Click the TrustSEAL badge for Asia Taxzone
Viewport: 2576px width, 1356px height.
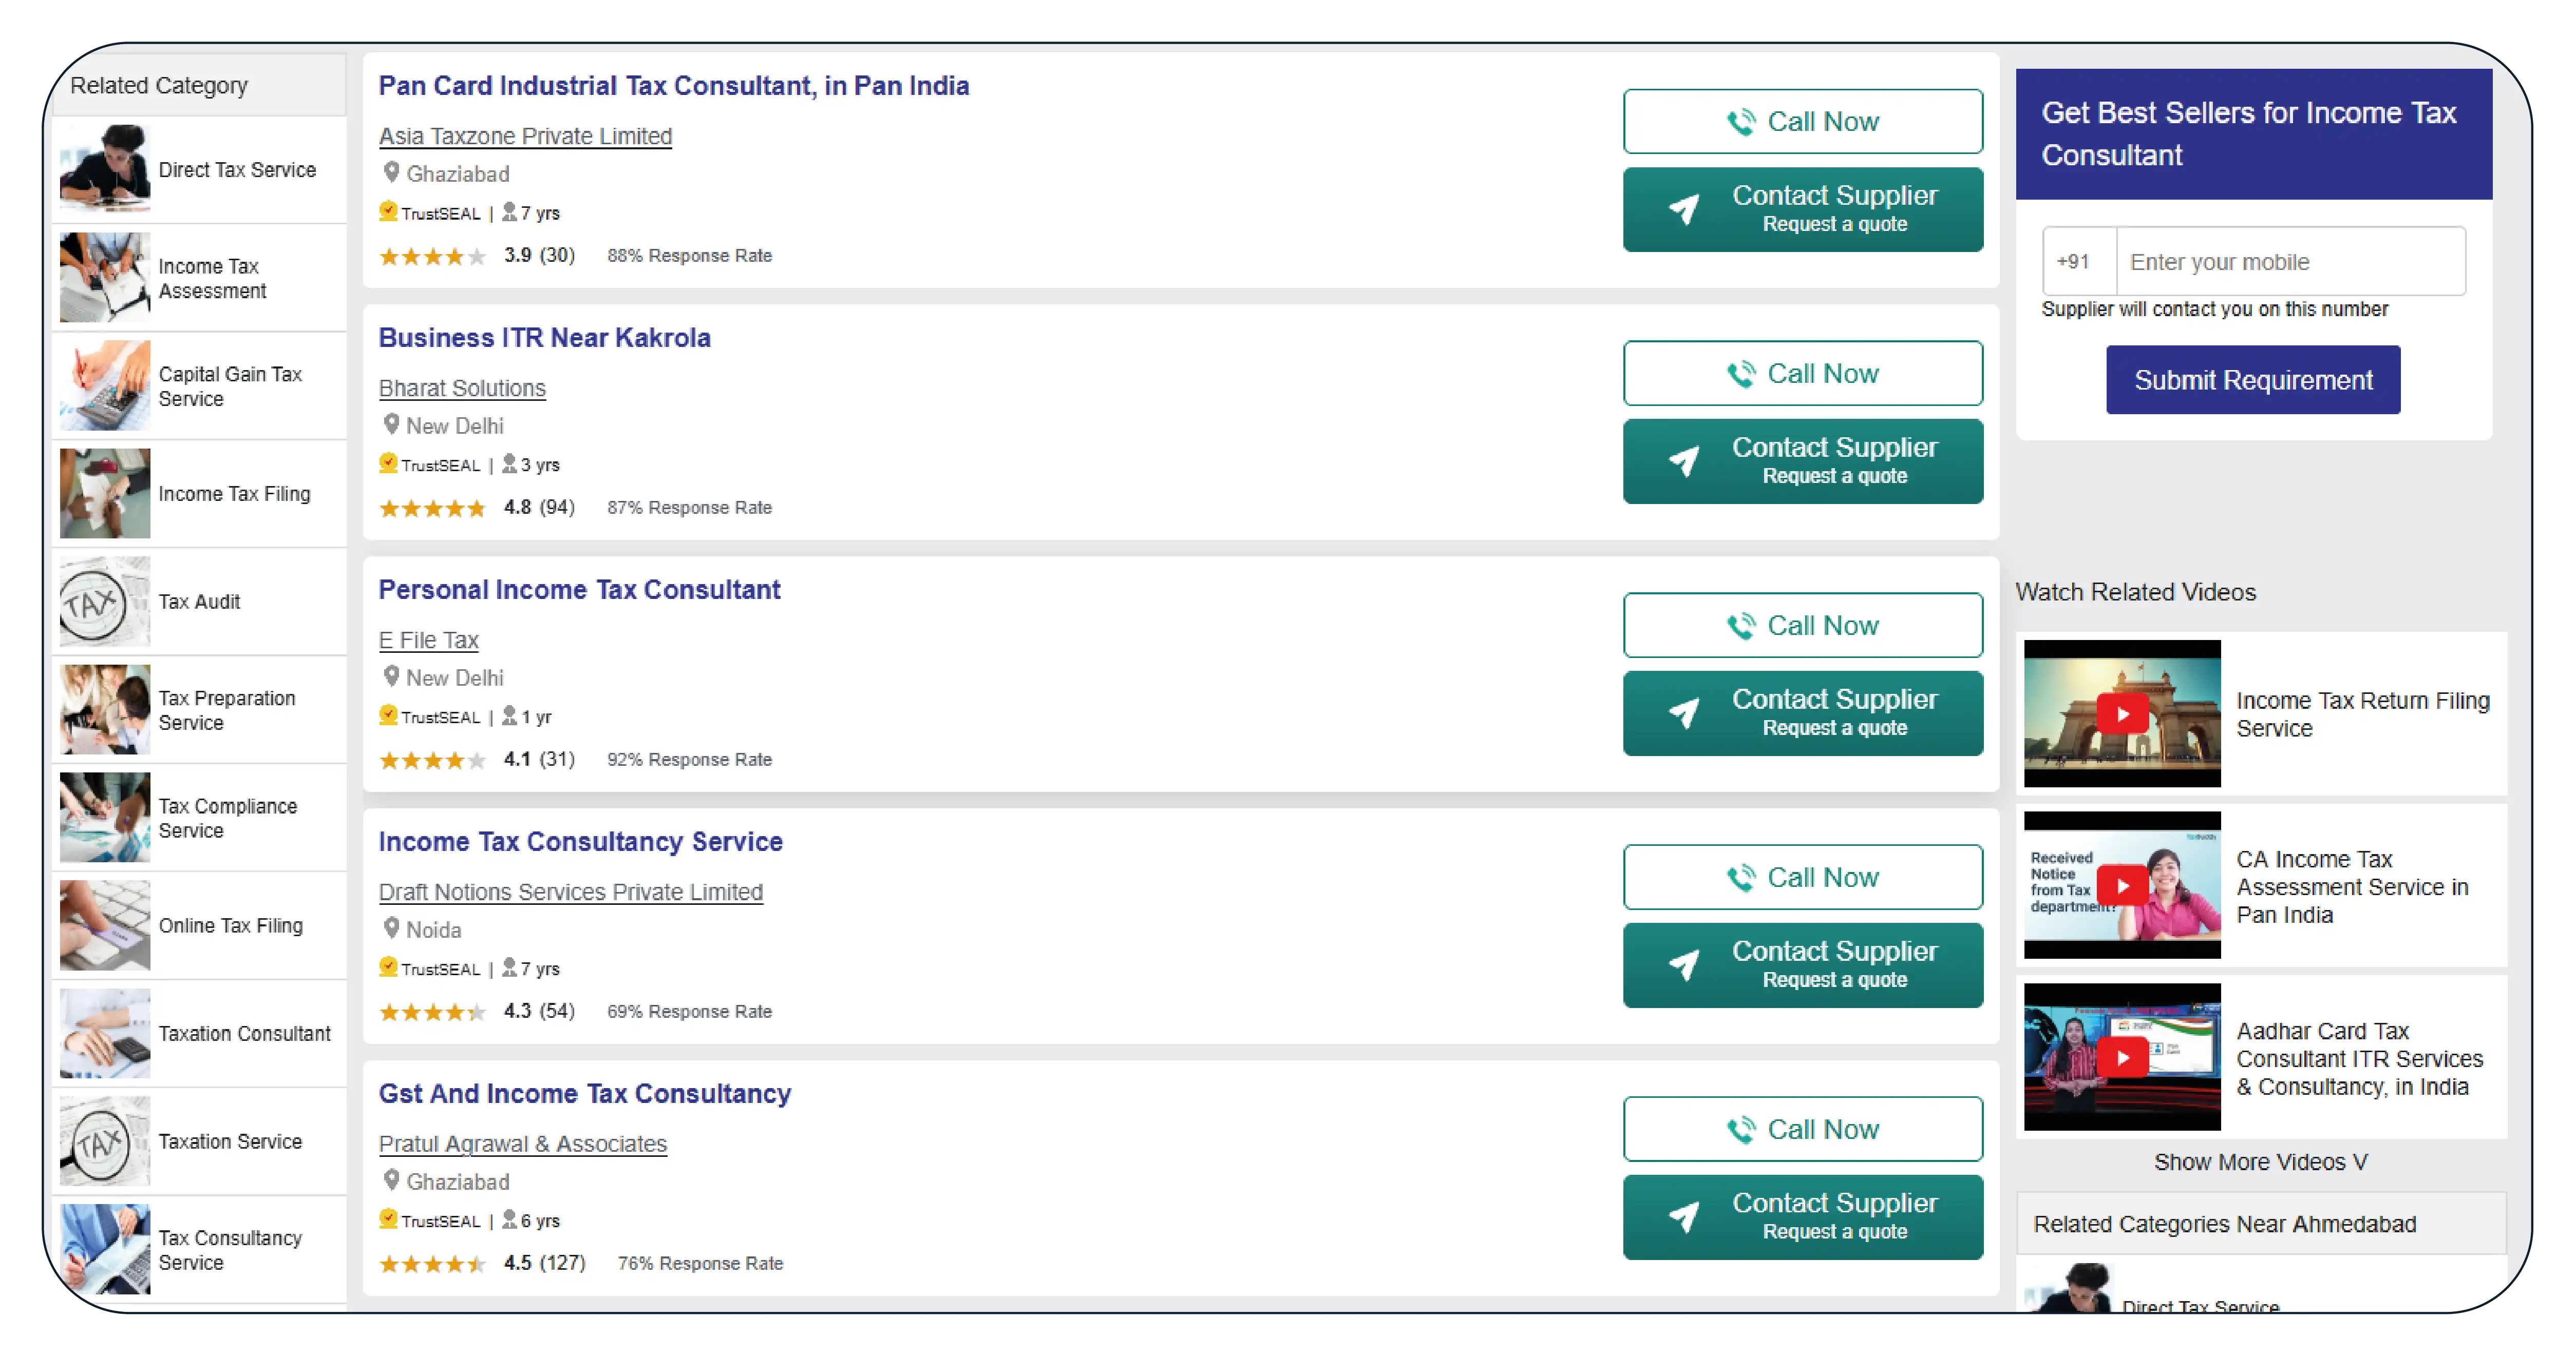click(430, 213)
